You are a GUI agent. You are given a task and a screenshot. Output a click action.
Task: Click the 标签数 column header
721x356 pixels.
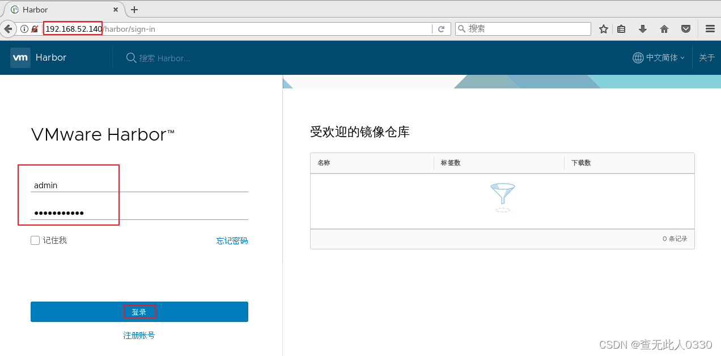451,163
